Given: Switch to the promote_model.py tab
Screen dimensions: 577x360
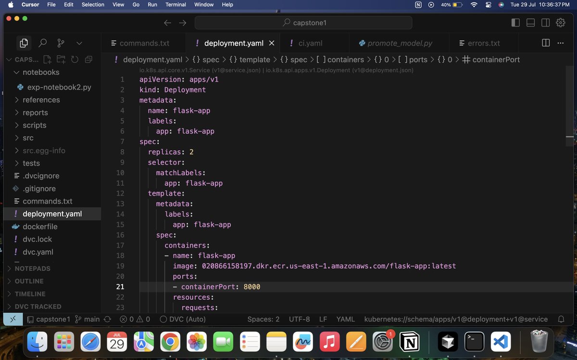Looking at the screenshot, I should click(x=400, y=43).
